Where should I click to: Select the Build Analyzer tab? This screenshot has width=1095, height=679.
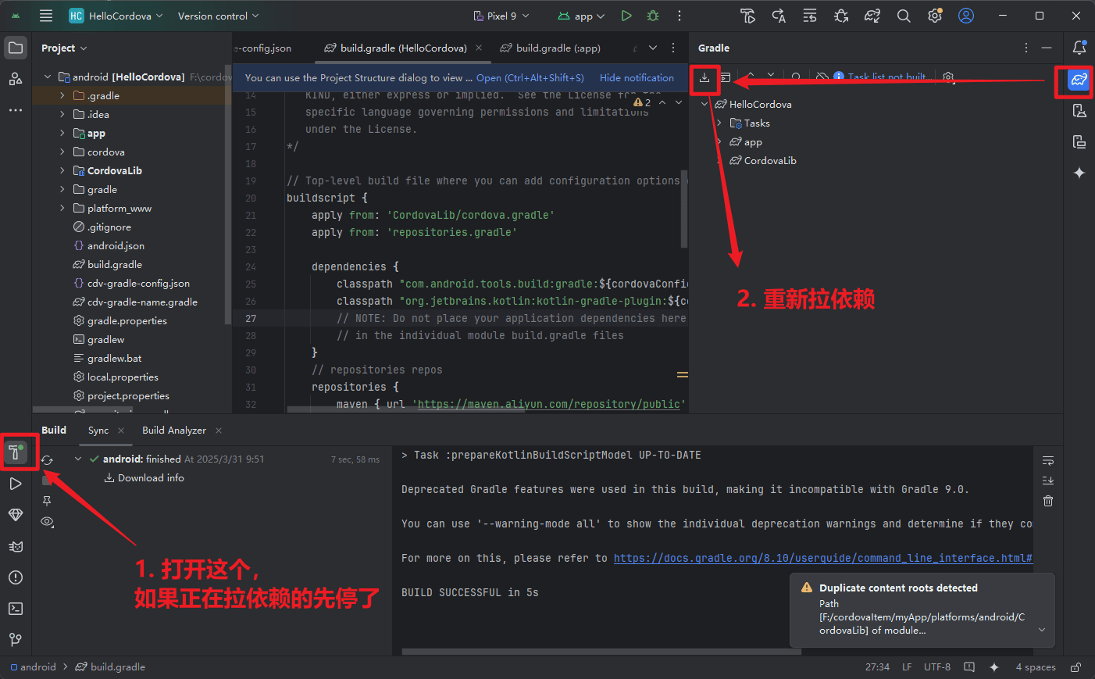pyautogui.click(x=173, y=431)
